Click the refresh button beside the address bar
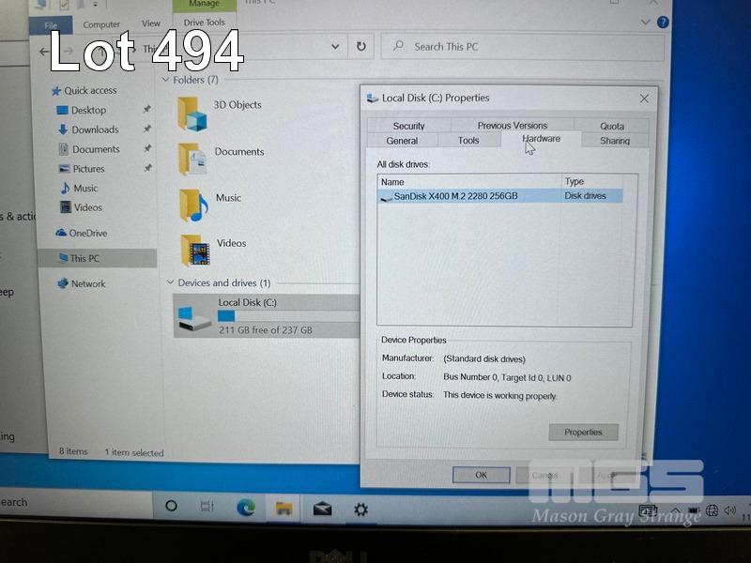Screen dimensions: 751x563 pos(360,46)
